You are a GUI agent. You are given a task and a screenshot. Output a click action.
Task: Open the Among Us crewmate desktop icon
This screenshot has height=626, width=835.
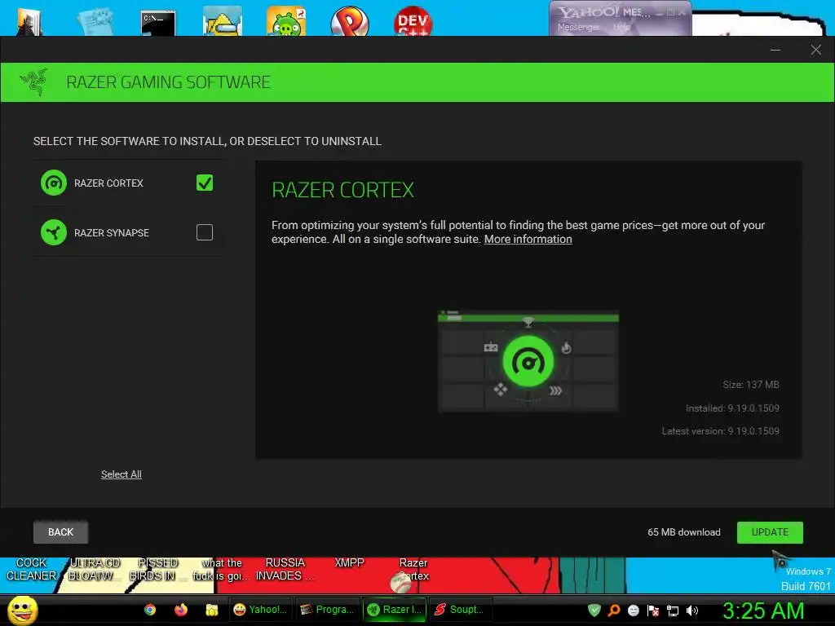click(223, 22)
